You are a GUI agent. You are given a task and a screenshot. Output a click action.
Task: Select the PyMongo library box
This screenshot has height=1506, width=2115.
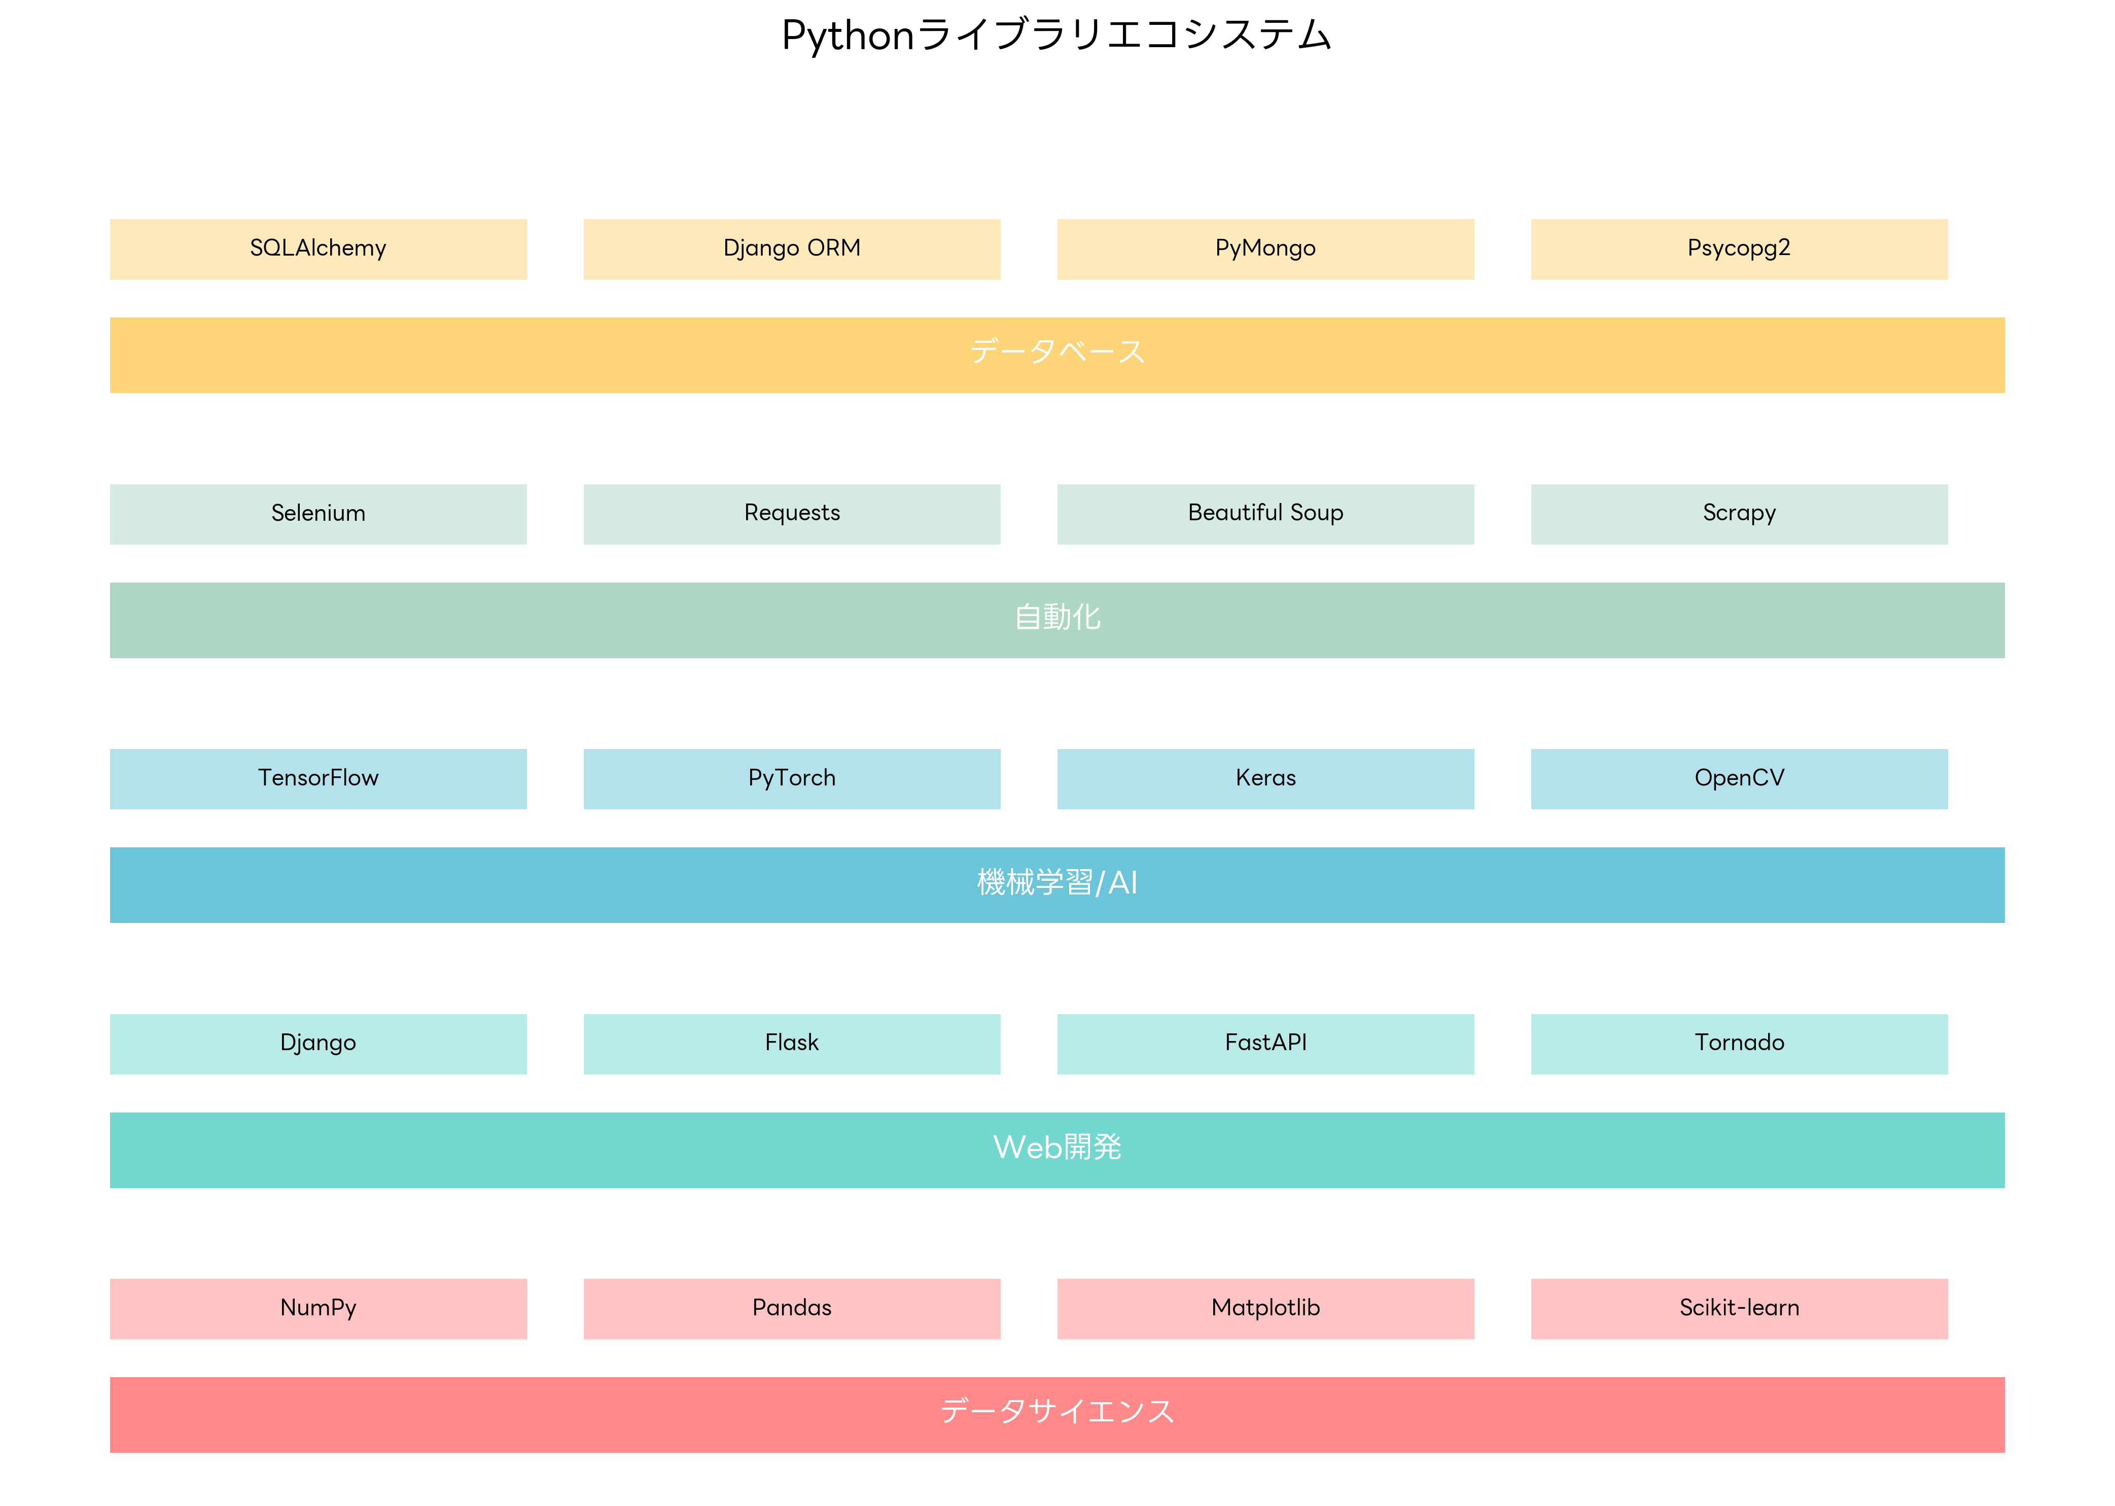click(x=1265, y=248)
